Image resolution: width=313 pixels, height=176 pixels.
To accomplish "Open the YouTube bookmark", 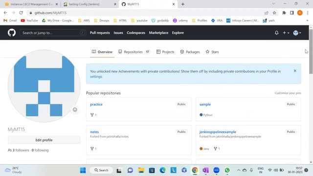I will tap(29, 21).
